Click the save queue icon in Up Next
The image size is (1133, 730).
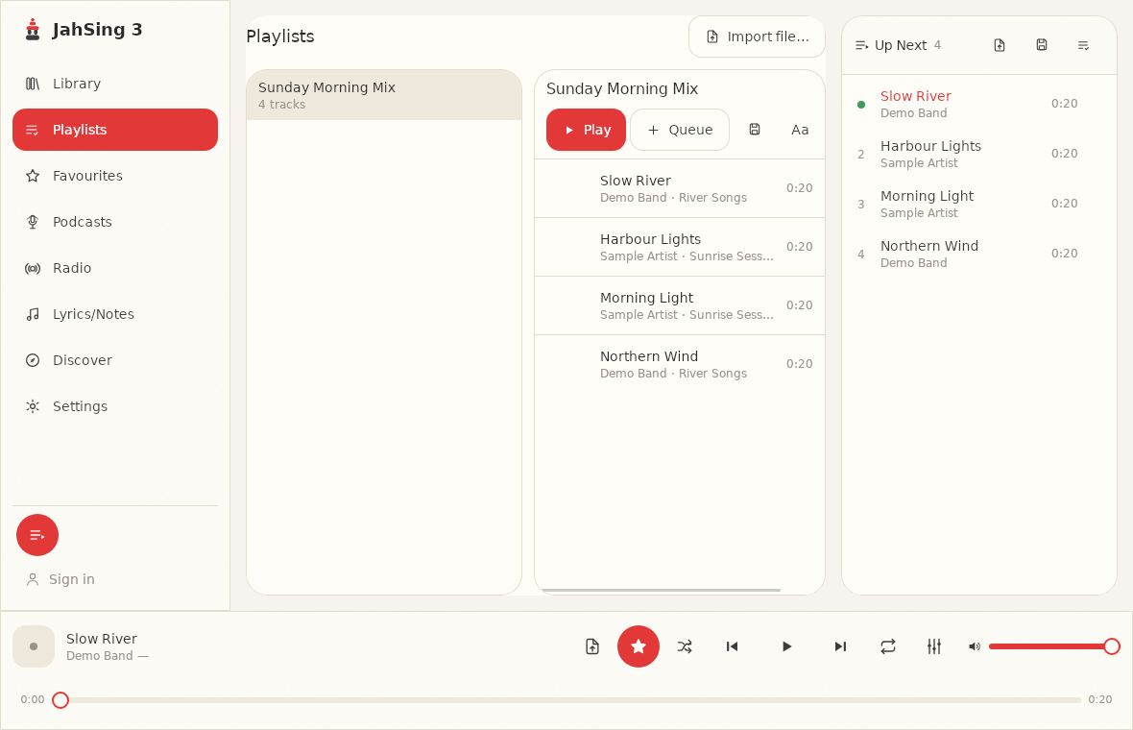1041,45
